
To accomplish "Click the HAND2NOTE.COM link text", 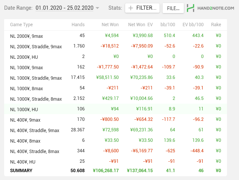I will pos(216,8).
